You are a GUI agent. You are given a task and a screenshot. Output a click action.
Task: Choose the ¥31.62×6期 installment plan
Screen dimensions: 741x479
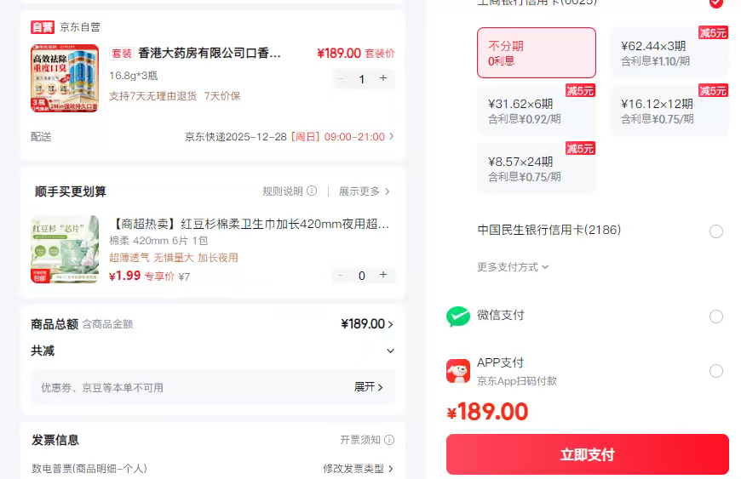point(536,111)
